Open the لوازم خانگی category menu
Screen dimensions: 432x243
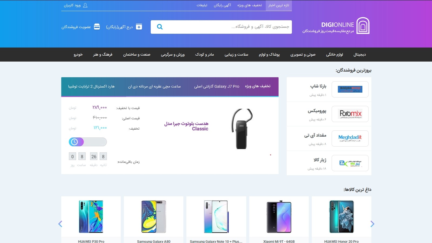335,55
